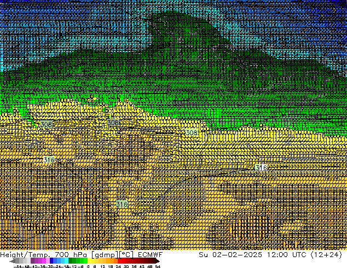The width and height of the screenshot is (347, 268).
Task: Click the lowest '316' contour label
Action: pos(122,204)
